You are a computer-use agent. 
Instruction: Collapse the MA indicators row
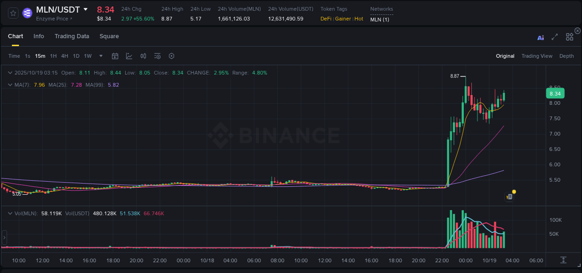(x=10, y=85)
